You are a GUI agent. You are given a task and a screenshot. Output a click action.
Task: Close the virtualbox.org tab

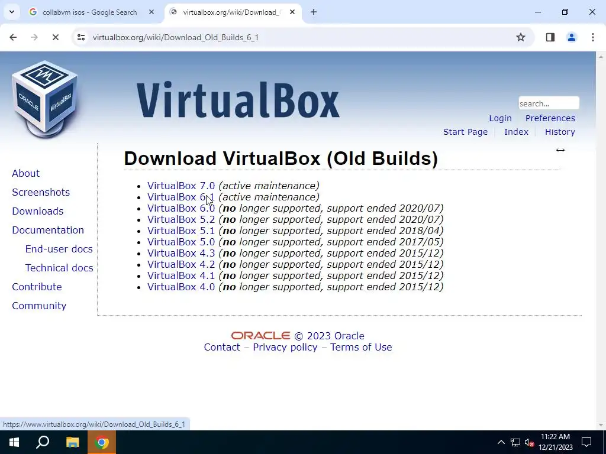tap(292, 12)
